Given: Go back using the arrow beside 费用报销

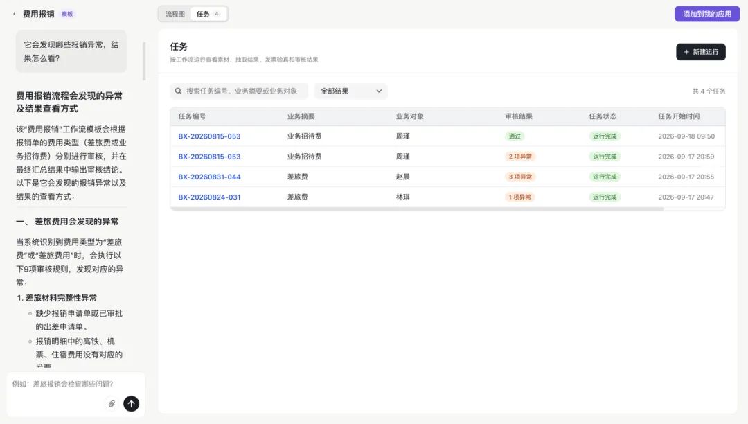Looking at the screenshot, I should coord(15,14).
